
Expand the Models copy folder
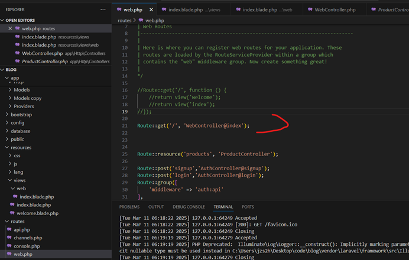click(10, 98)
